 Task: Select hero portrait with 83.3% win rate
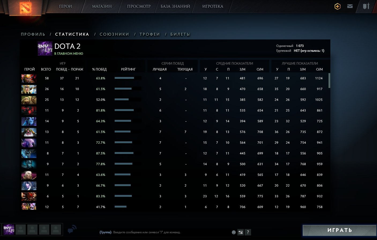29,196
